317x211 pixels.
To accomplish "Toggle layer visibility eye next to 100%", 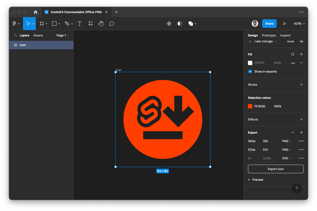I will pyautogui.click(x=301, y=41).
